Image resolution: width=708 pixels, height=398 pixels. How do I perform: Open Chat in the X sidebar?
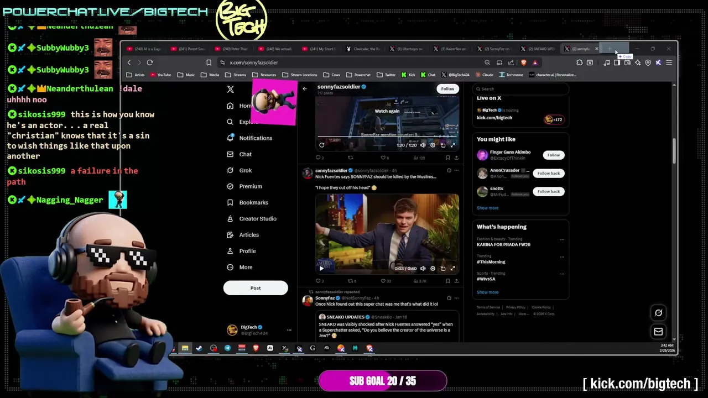coord(240,154)
